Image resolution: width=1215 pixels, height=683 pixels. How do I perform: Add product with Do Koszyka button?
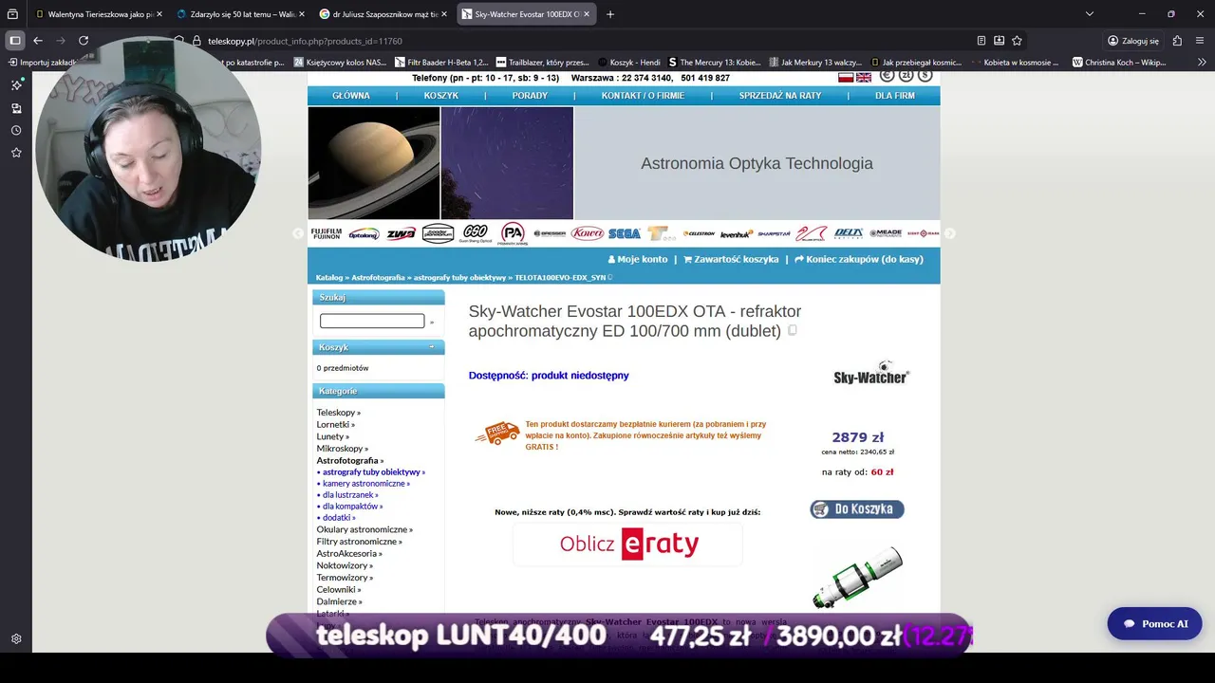click(x=857, y=509)
